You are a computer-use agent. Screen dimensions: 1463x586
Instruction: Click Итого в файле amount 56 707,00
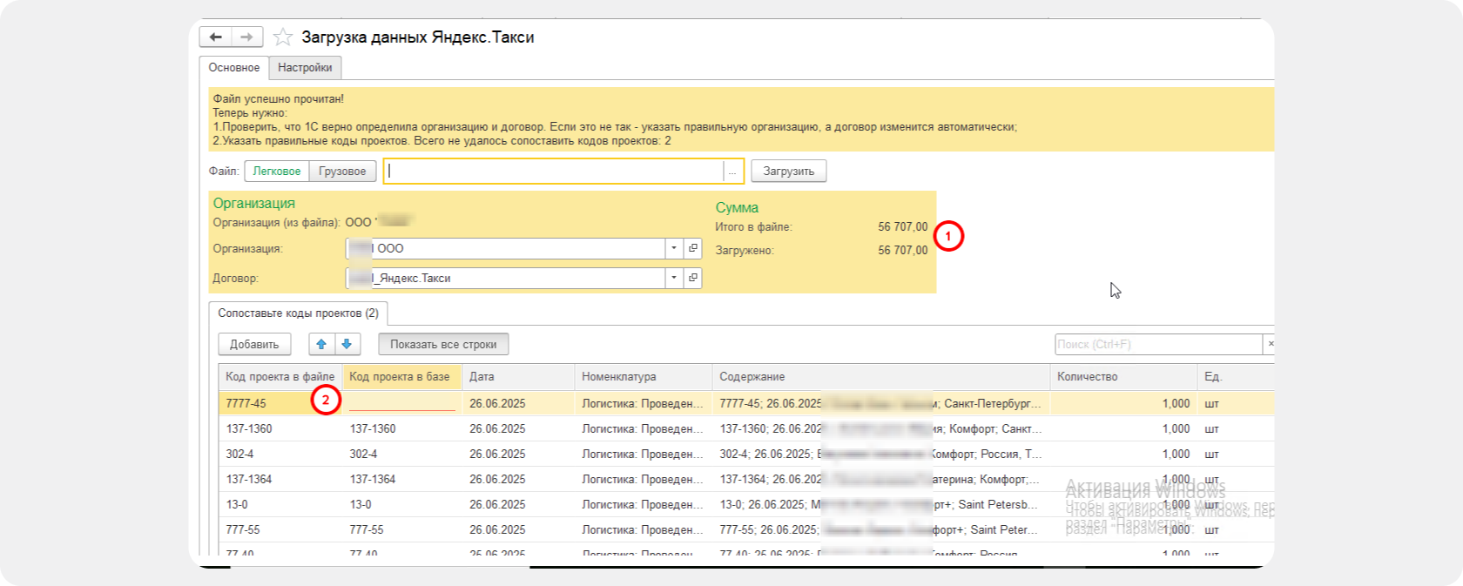coord(902,227)
